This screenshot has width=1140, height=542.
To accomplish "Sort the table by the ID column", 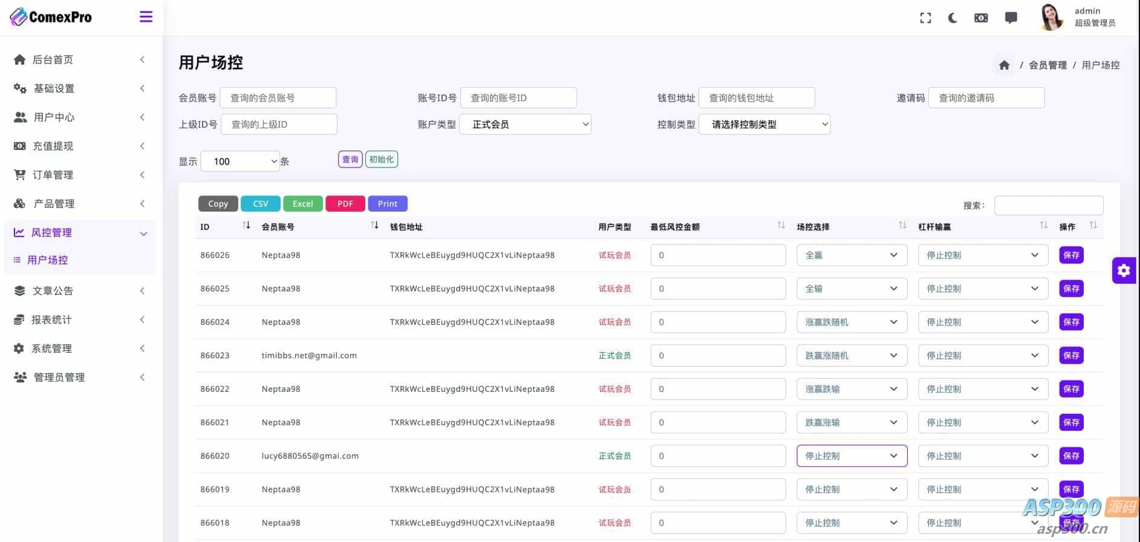I will pyautogui.click(x=246, y=226).
